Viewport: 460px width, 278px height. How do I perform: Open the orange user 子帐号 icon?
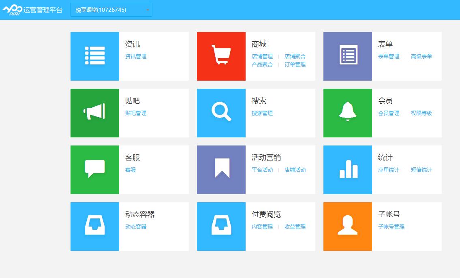pos(348,226)
